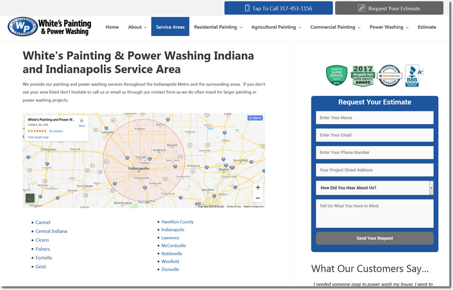Open the Geist service area link

pos(40,267)
